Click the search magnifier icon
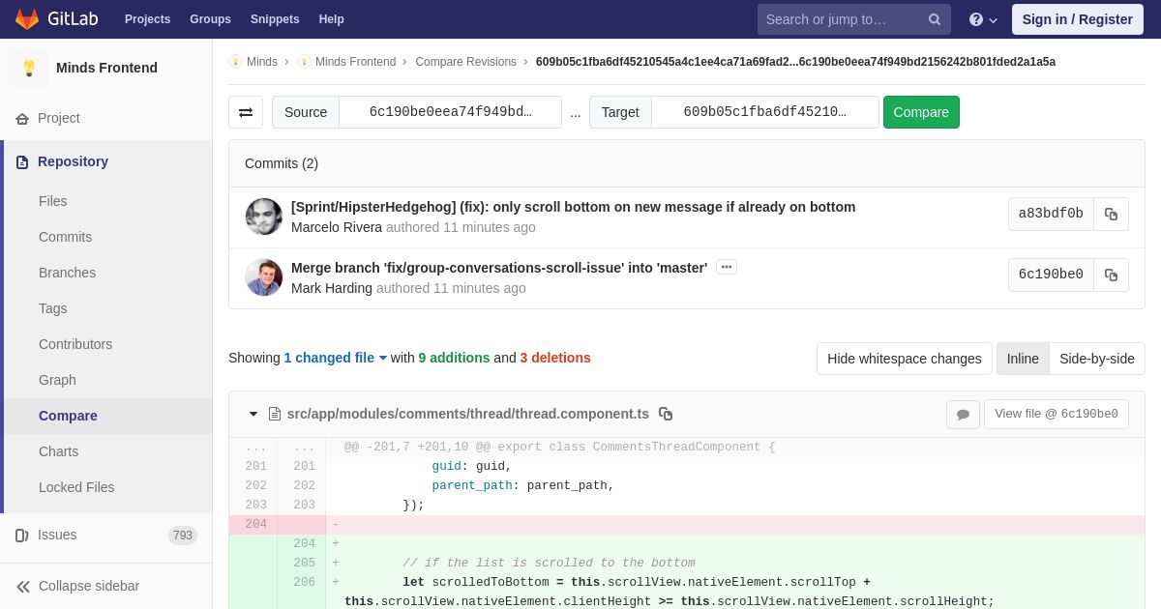The height and width of the screenshot is (609, 1161). coord(934,19)
